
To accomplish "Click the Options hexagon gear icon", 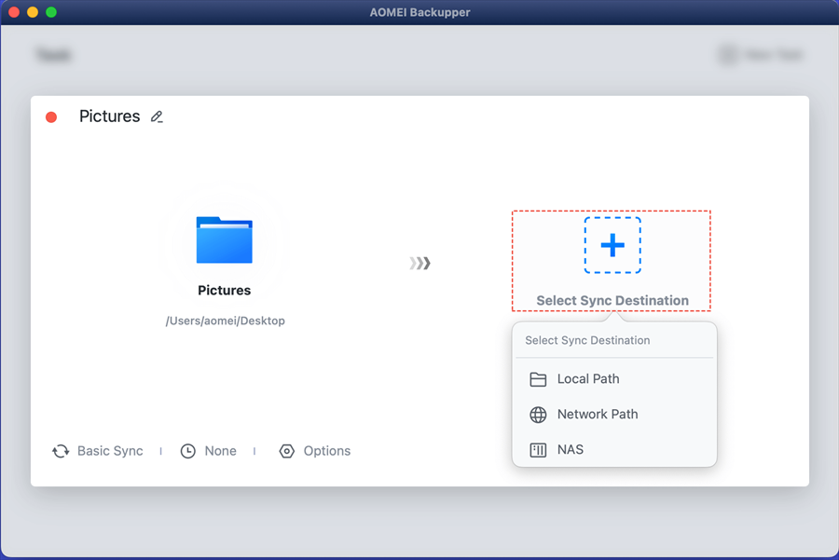I will [287, 451].
